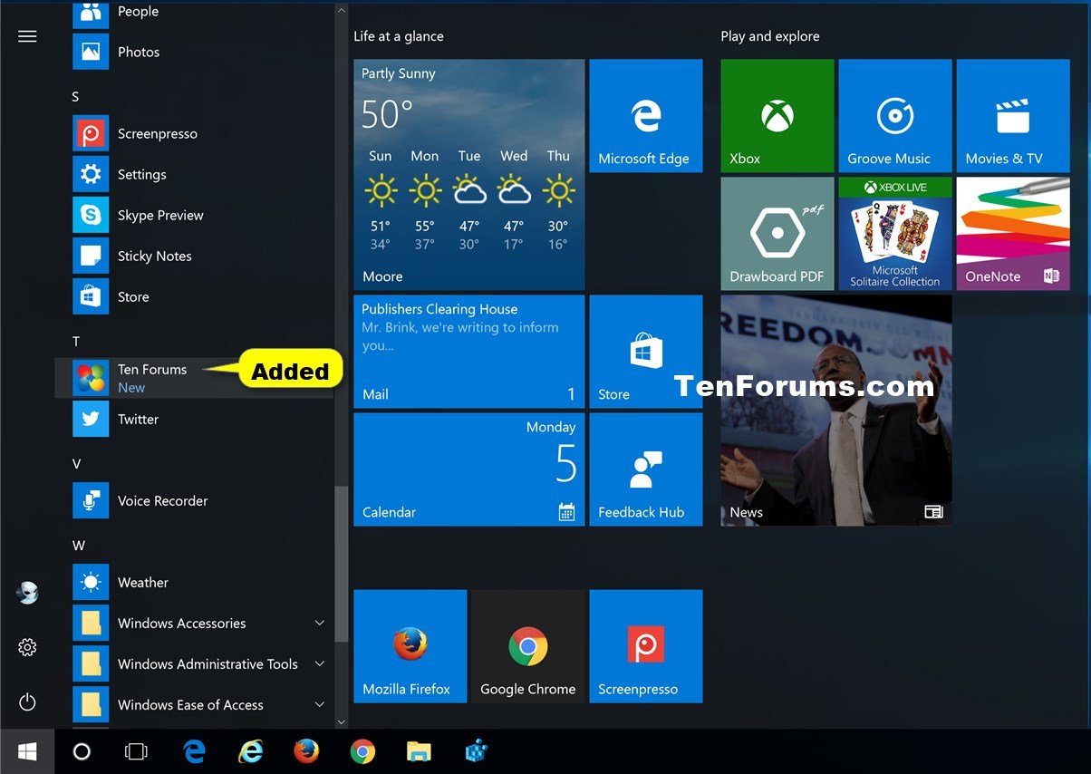Image resolution: width=1091 pixels, height=774 pixels.
Task: Open File Explorer on the taskbar
Action: click(419, 751)
